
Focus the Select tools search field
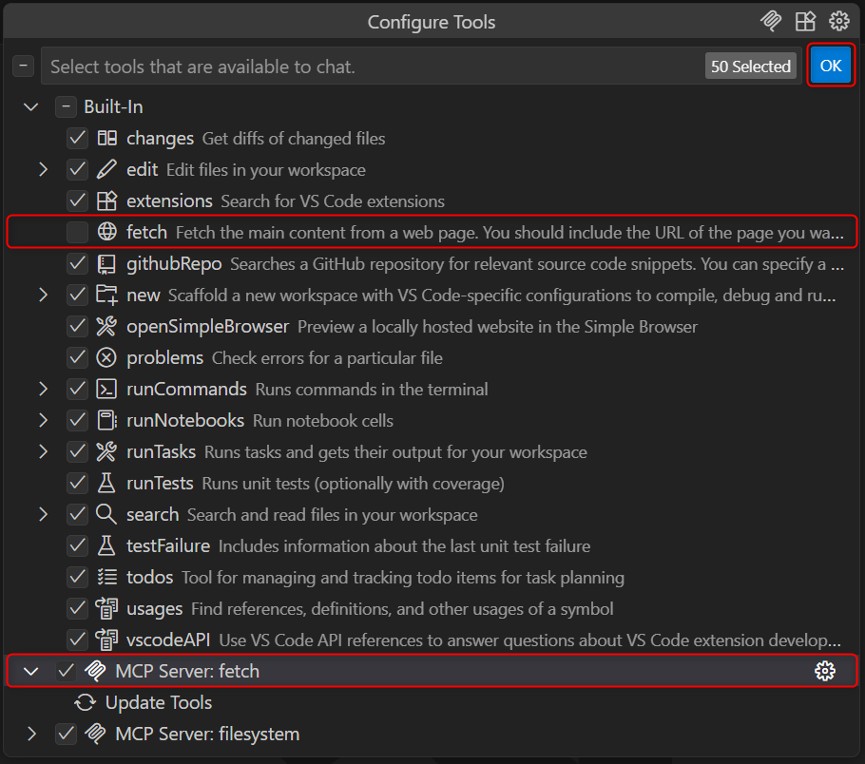click(x=371, y=67)
